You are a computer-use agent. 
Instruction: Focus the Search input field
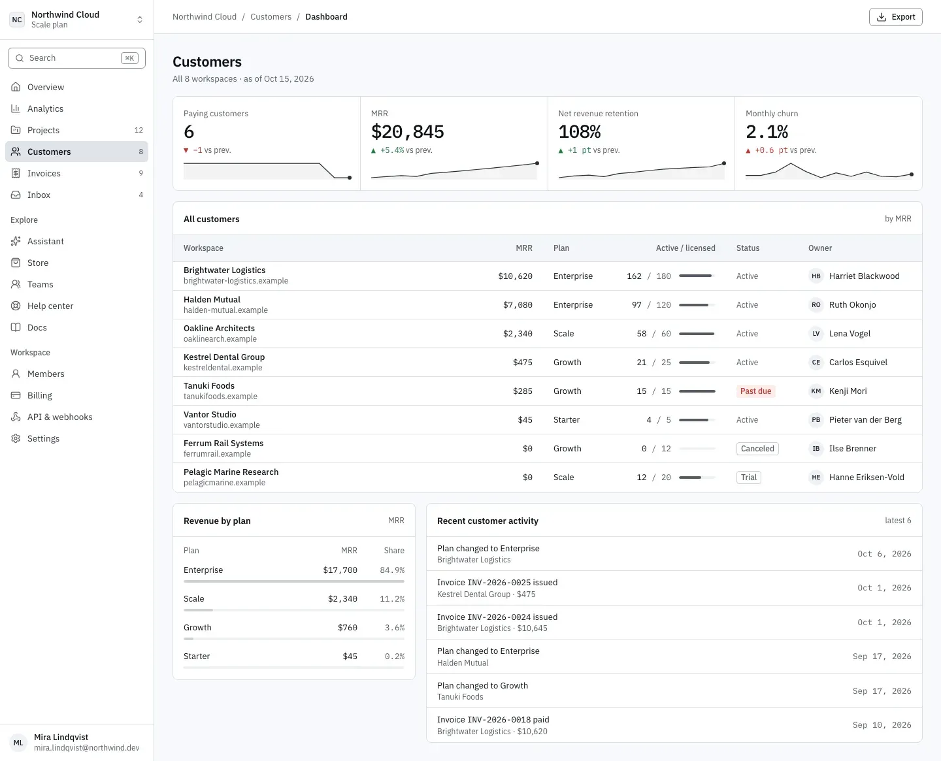click(76, 58)
